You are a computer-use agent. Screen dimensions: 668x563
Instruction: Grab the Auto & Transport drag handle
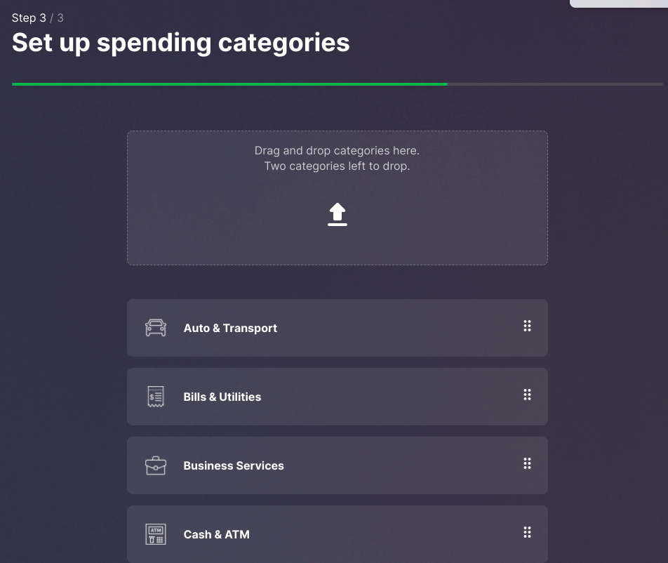[527, 326]
